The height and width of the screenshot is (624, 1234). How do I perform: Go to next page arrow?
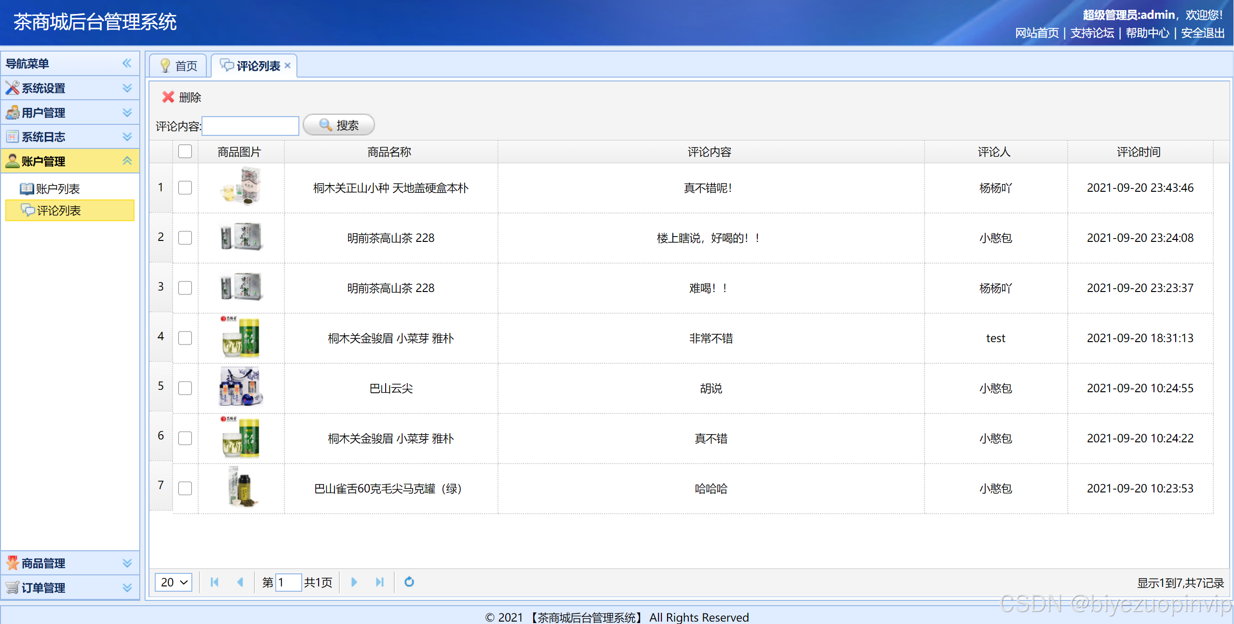354,582
